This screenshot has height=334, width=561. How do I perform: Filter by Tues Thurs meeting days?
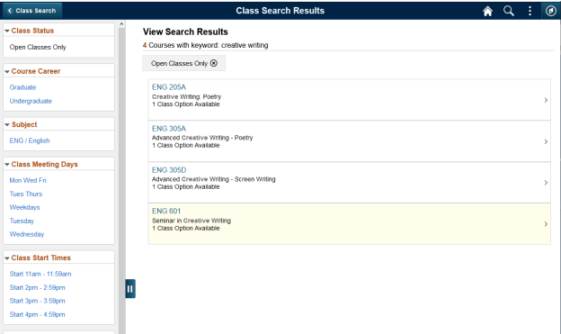[x=26, y=194]
